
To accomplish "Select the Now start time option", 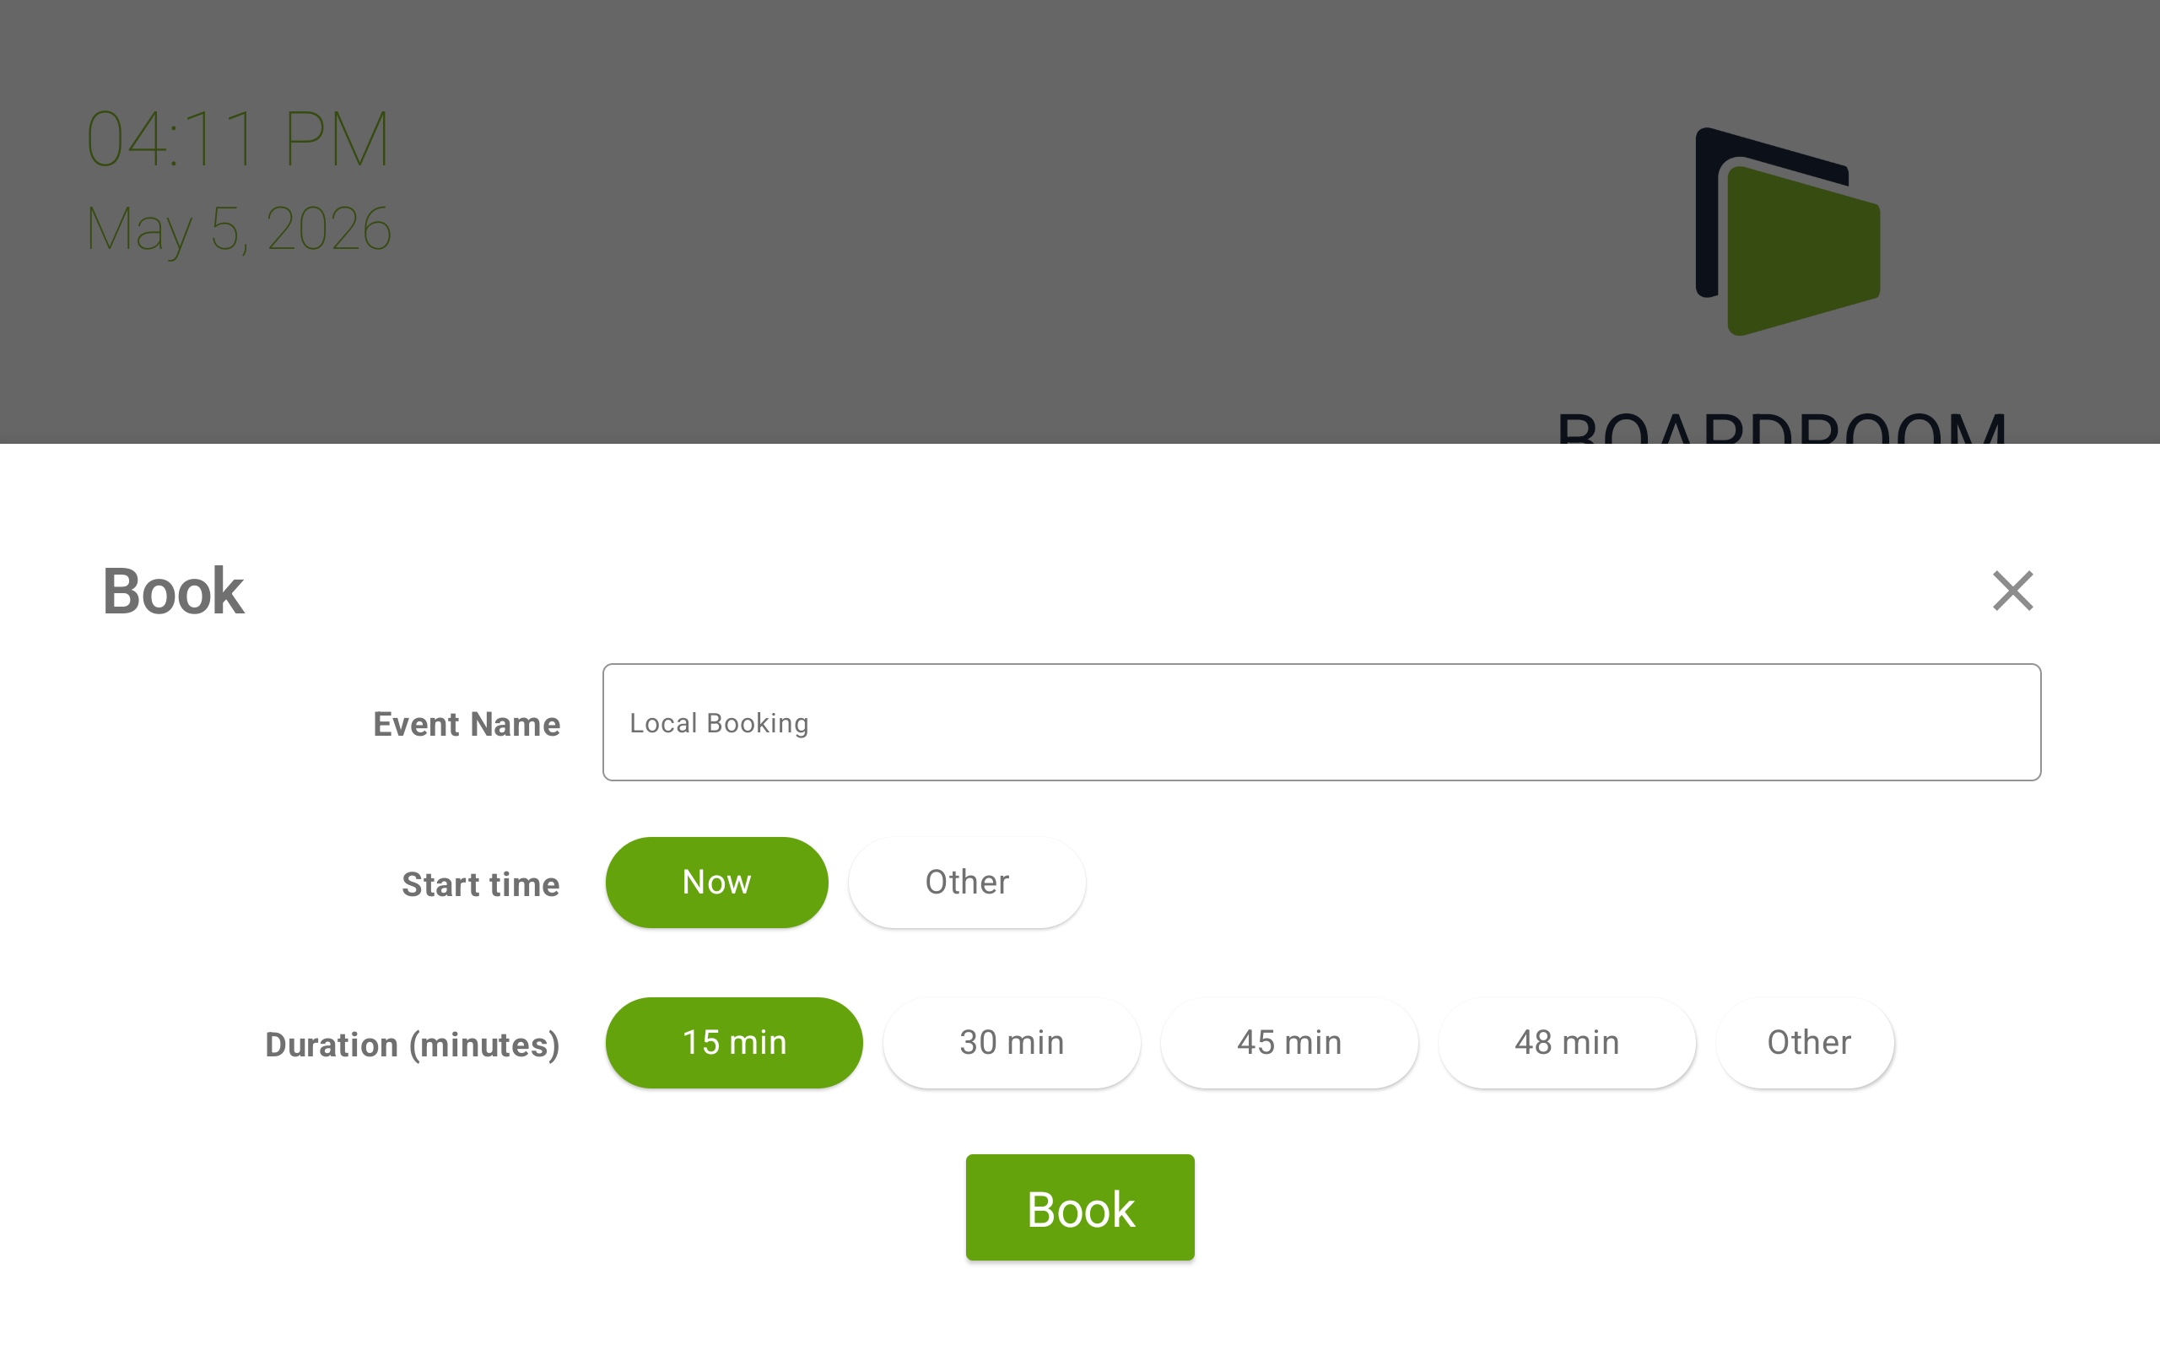I will 716,883.
